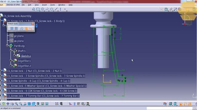This screenshot has width=197, height=110.
Task: Select C1_Screw Spindle - 4 Cup component
Action: coord(38,81)
